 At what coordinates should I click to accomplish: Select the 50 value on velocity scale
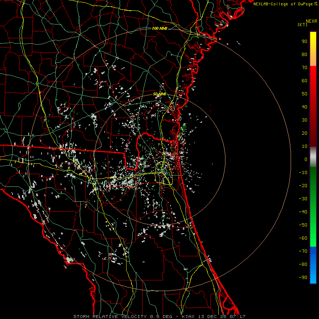[x=304, y=94]
